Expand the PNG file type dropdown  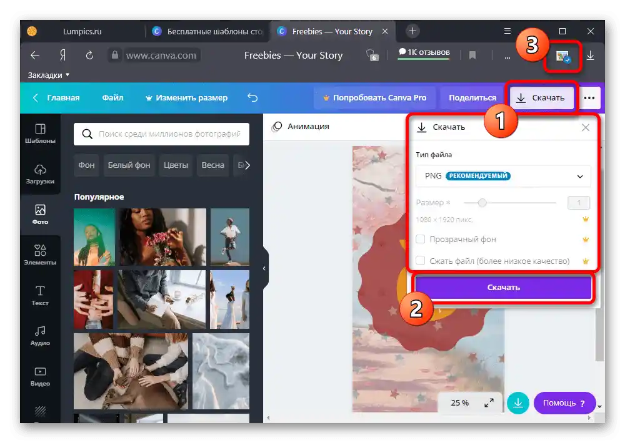tap(503, 176)
